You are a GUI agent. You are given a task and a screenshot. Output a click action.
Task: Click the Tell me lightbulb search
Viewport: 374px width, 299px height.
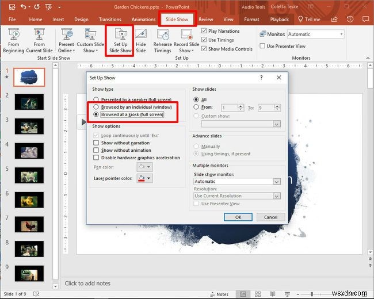[309, 20]
